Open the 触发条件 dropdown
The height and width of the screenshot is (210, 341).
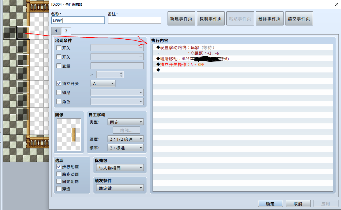point(120,188)
